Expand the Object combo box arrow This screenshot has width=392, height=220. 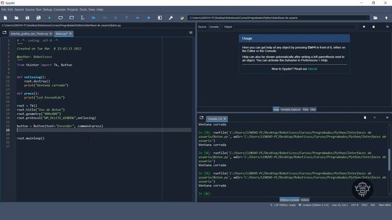(356, 27)
